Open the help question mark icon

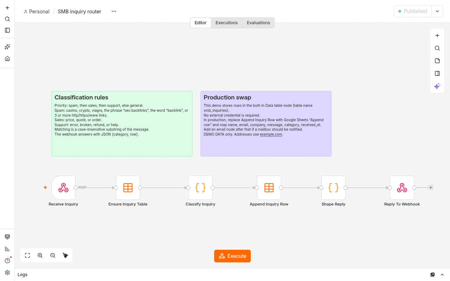click(7, 261)
